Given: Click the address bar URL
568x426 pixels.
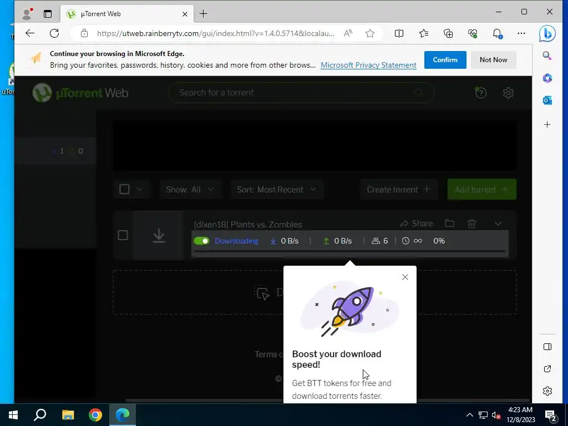Looking at the screenshot, I should click(x=215, y=33).
